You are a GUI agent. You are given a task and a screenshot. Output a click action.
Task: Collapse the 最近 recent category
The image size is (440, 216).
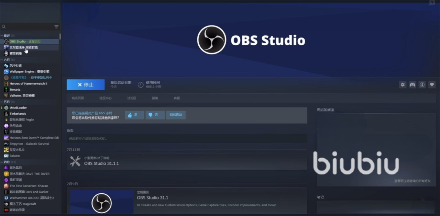[2, 36]
